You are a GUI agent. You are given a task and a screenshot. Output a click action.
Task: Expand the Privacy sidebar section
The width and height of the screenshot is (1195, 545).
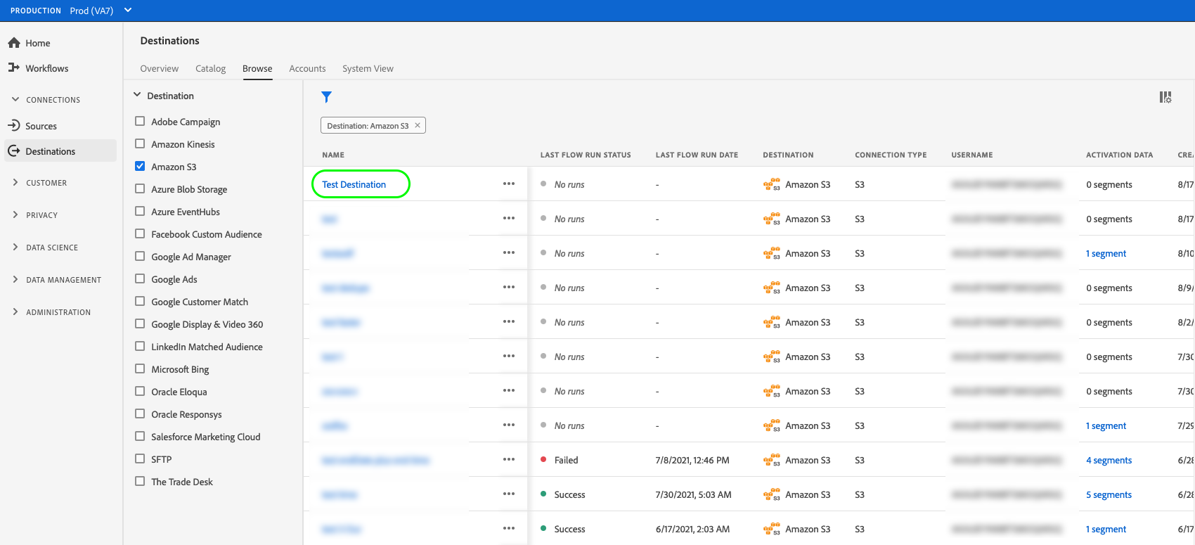click(15, 214)
